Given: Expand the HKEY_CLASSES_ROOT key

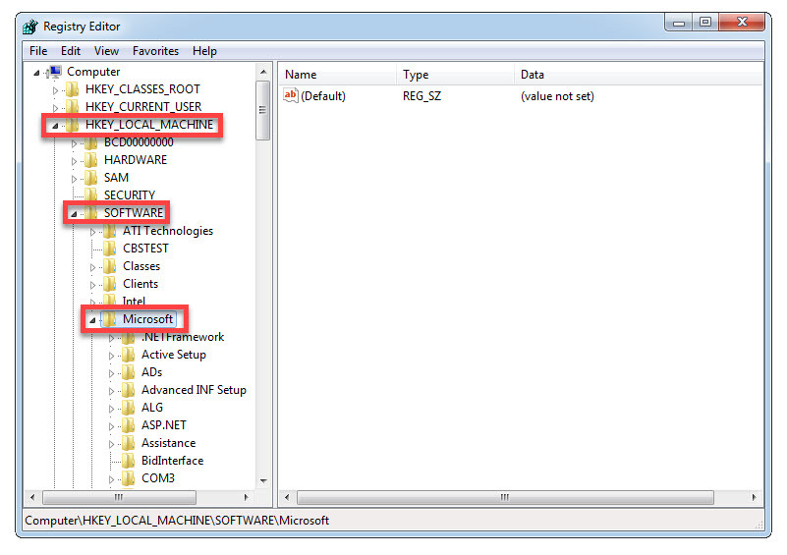Looking at the screenshot, I should [55, 90].
